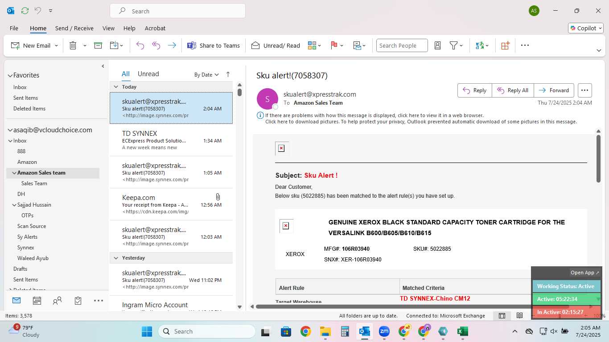Open the Mail view icon in navigation bar
Screen dimensions: 609x342
[16, 301]
